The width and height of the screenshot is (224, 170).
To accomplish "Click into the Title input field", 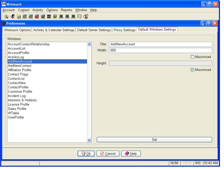I will 161,44.
